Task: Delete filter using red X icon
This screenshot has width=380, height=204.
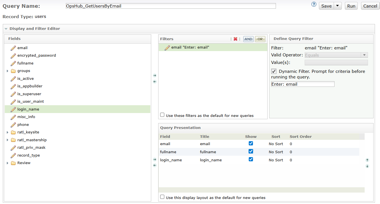Action: point(235,39)
